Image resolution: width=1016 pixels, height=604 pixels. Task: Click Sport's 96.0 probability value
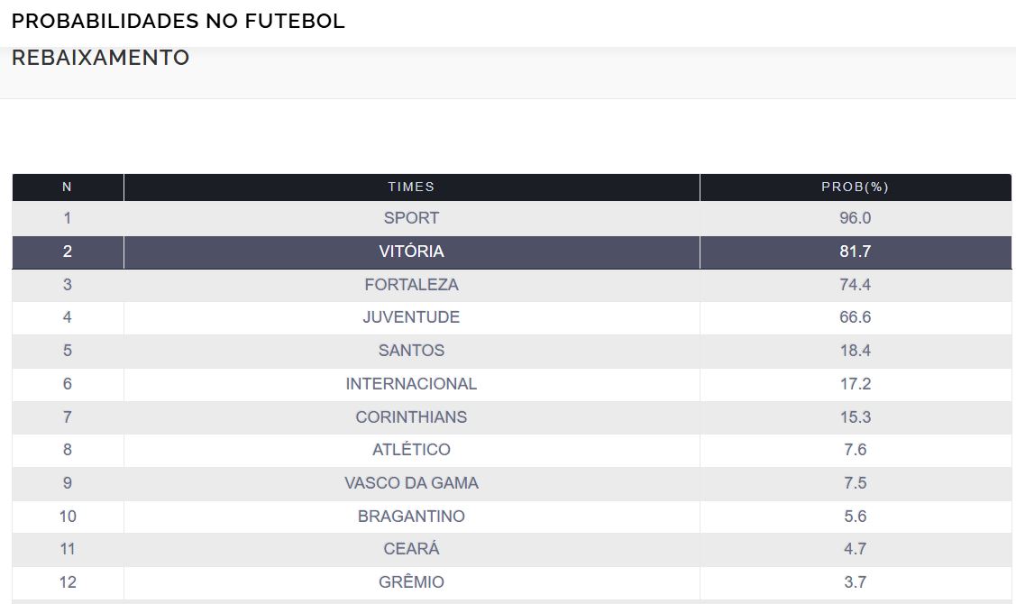coord(855,218)
